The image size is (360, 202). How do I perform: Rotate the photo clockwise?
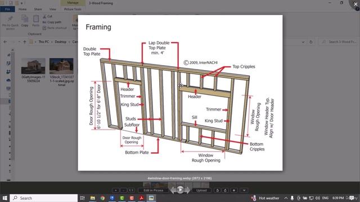pos(225,190)
